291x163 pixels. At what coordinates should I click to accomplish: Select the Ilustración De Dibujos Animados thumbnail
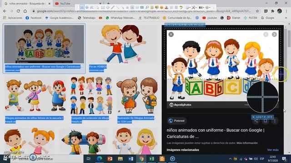(137, 96)
